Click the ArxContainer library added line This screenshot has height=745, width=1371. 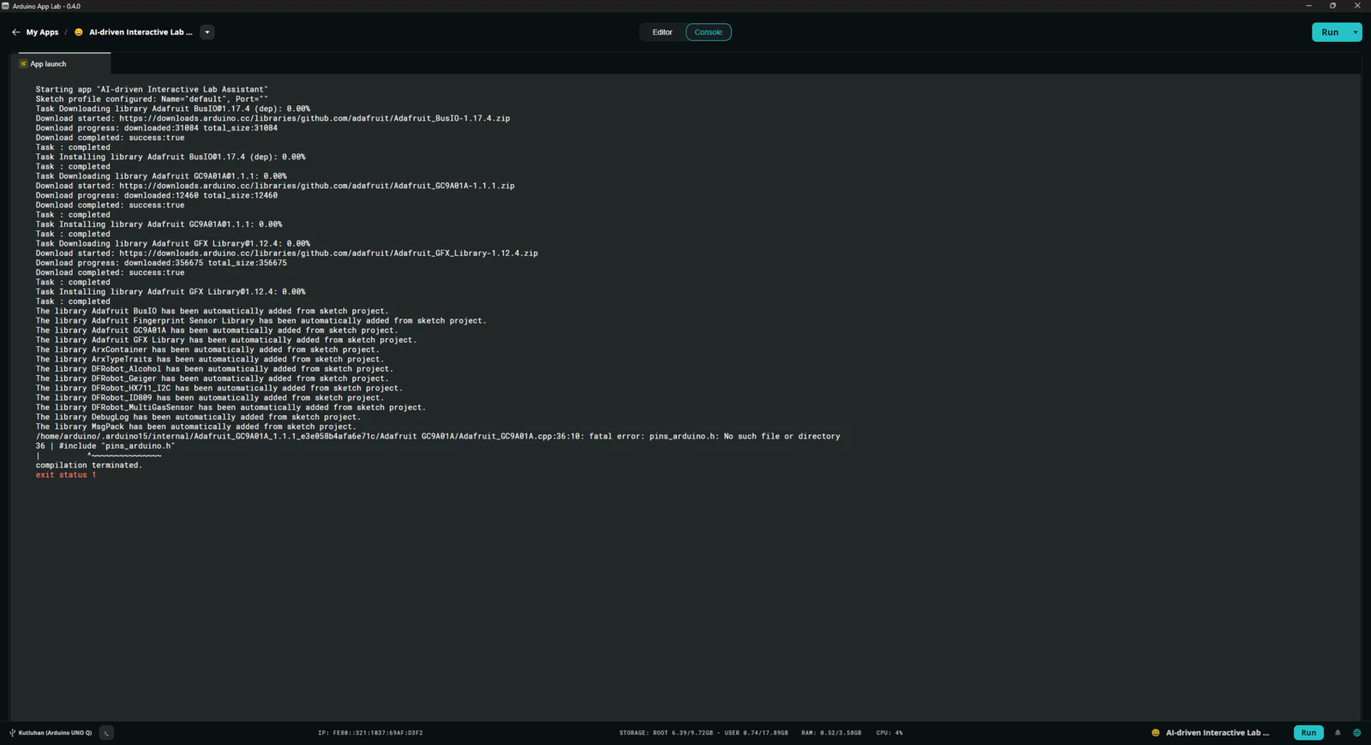[207, 349]
